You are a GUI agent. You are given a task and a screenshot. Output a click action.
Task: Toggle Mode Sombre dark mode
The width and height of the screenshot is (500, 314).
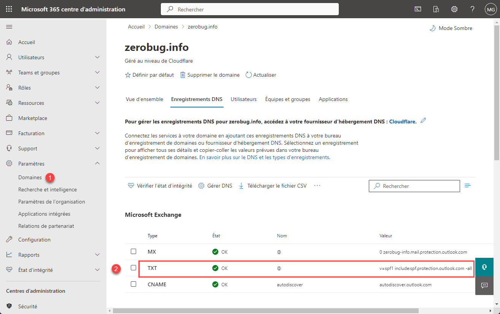pos(451,28)
